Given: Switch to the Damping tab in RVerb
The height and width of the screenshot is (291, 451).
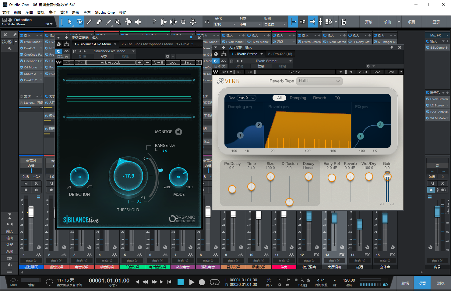Looking at the screenshot, I should pyautogui.click(x=298, y=98).
